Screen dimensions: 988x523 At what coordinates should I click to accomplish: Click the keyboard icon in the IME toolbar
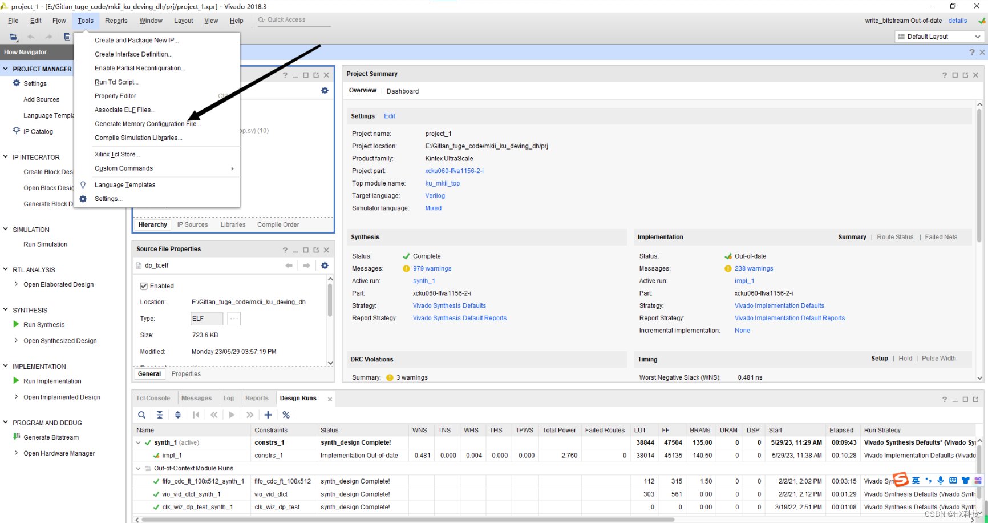tap(953, 481)
